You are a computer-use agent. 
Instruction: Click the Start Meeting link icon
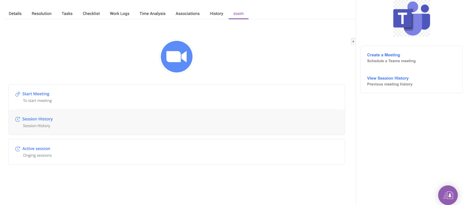pos(18,94)
